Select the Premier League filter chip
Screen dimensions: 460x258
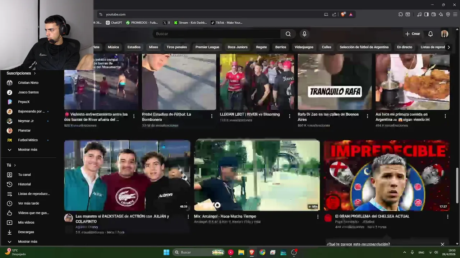click(207, 47)
